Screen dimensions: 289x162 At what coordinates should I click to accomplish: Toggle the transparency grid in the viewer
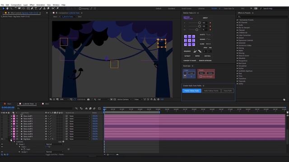click(x=115, y=99)
